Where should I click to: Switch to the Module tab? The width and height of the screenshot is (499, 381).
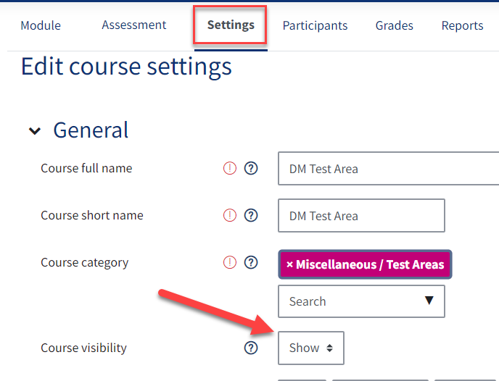tap(41, 25)
